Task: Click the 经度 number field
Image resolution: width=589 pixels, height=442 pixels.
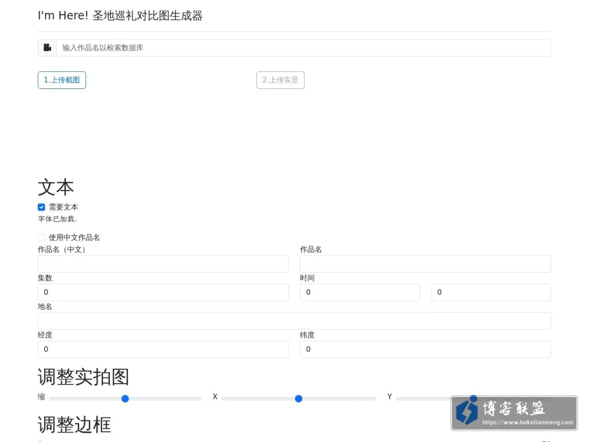Action: 163,349
